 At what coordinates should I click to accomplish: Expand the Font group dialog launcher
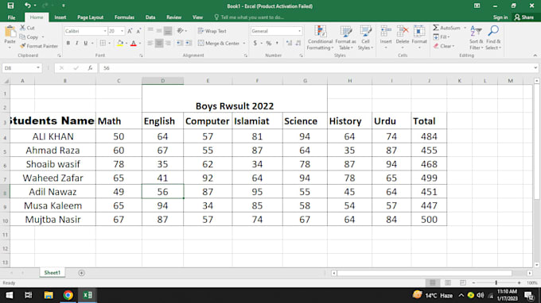click(x=141, y=56)
